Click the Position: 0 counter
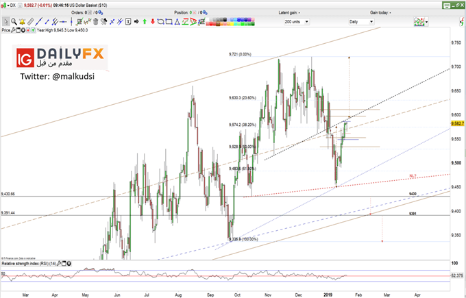This screenshot has height=298, width=466. (184, 12)
